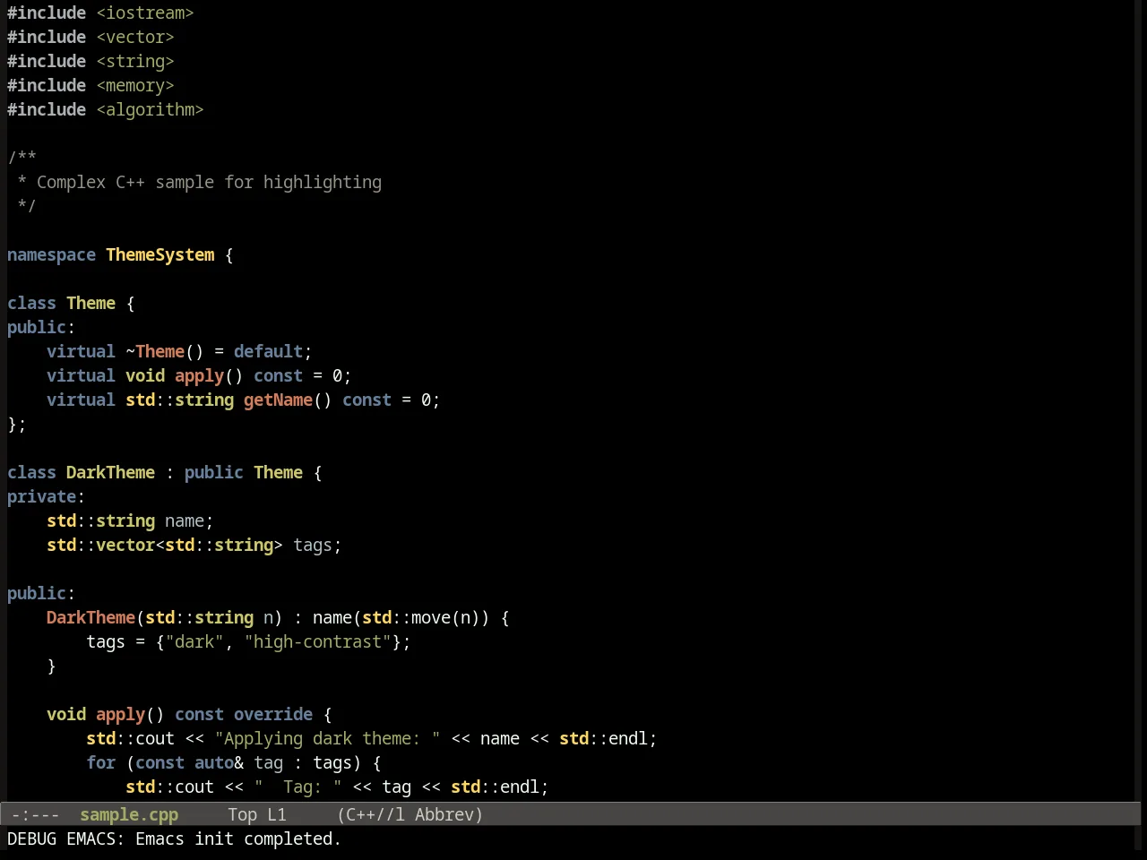This screenshot has height=860, width=1147.
Task: Place cursor on '#include <string>' line
Action: [x=91, y=61]
